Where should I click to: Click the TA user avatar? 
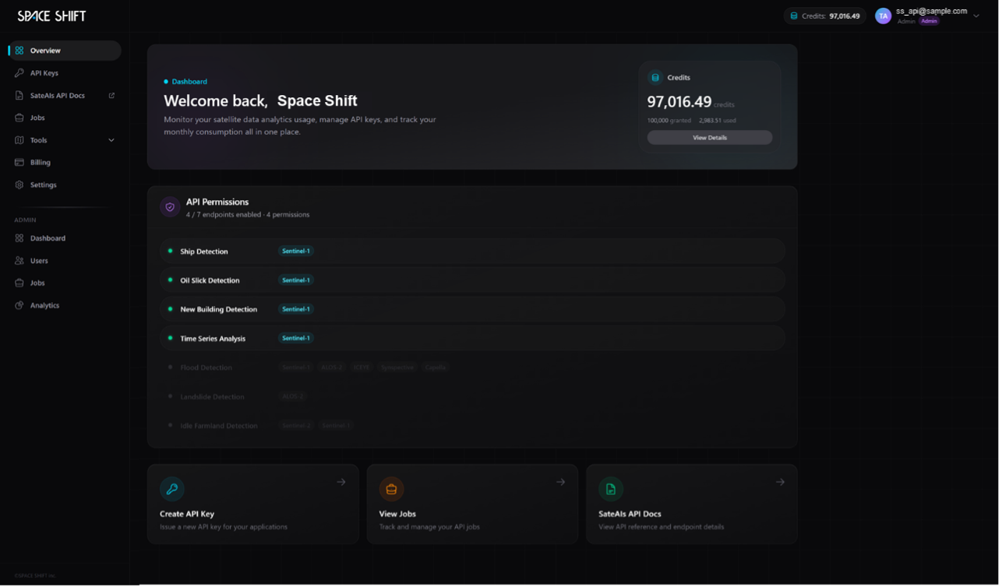883,16
